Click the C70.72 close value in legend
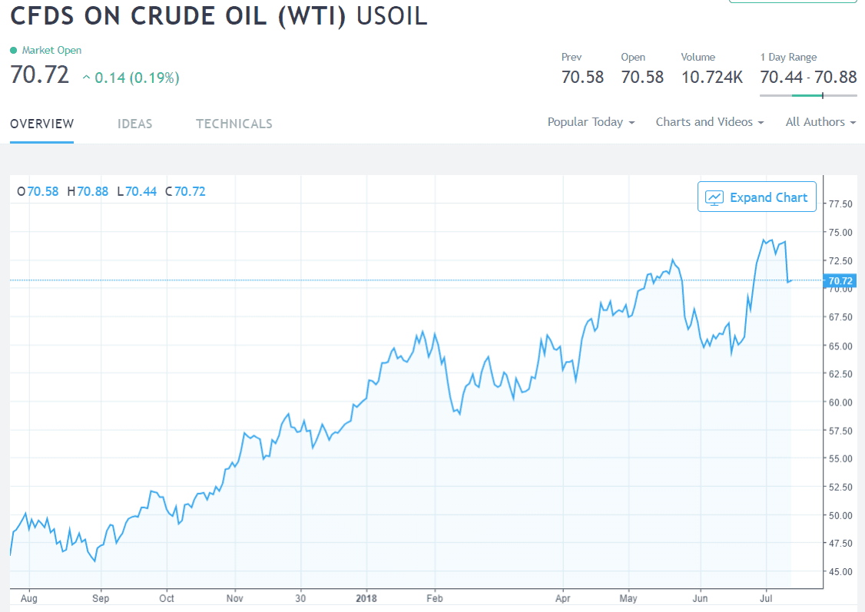Screen dimensions: 865x612 pos(185,191)
